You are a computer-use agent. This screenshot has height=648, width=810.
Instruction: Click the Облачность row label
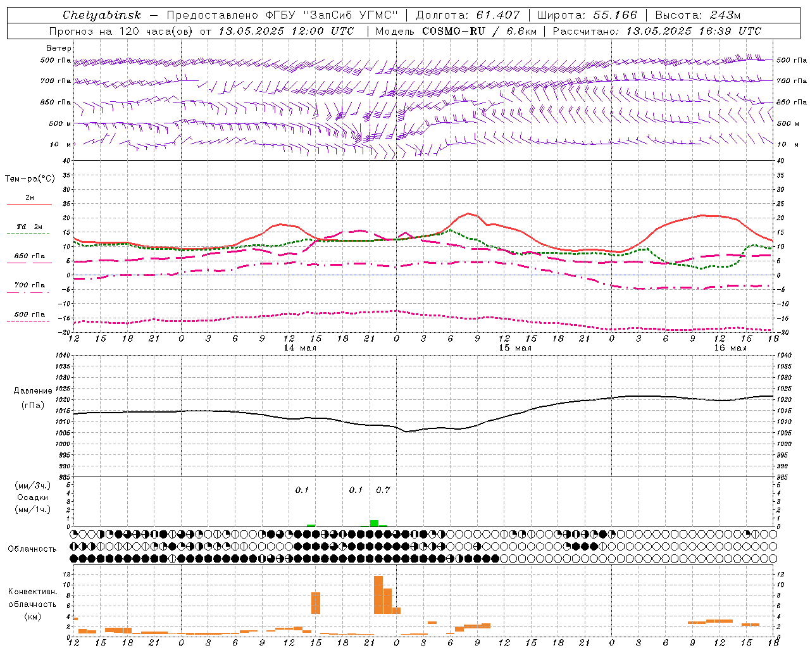32,549
